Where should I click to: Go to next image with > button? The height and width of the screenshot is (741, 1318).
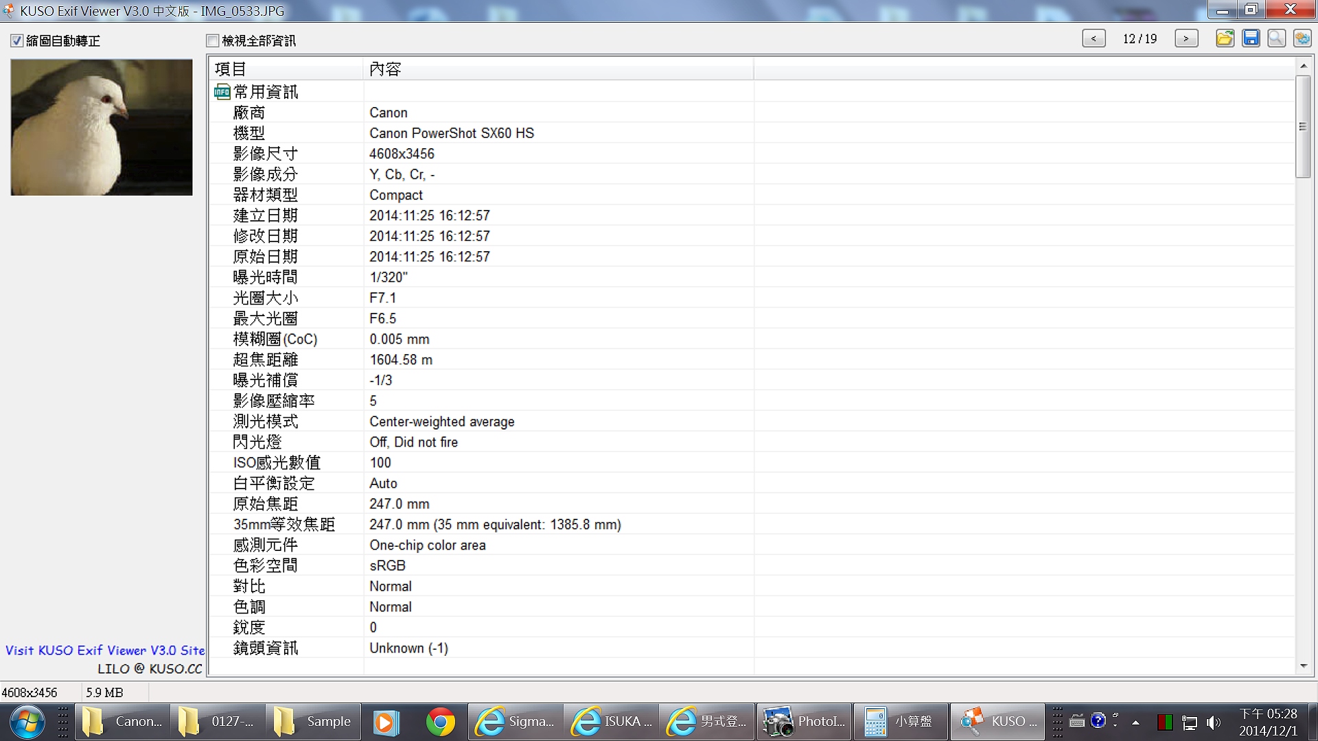point(1186,39)
